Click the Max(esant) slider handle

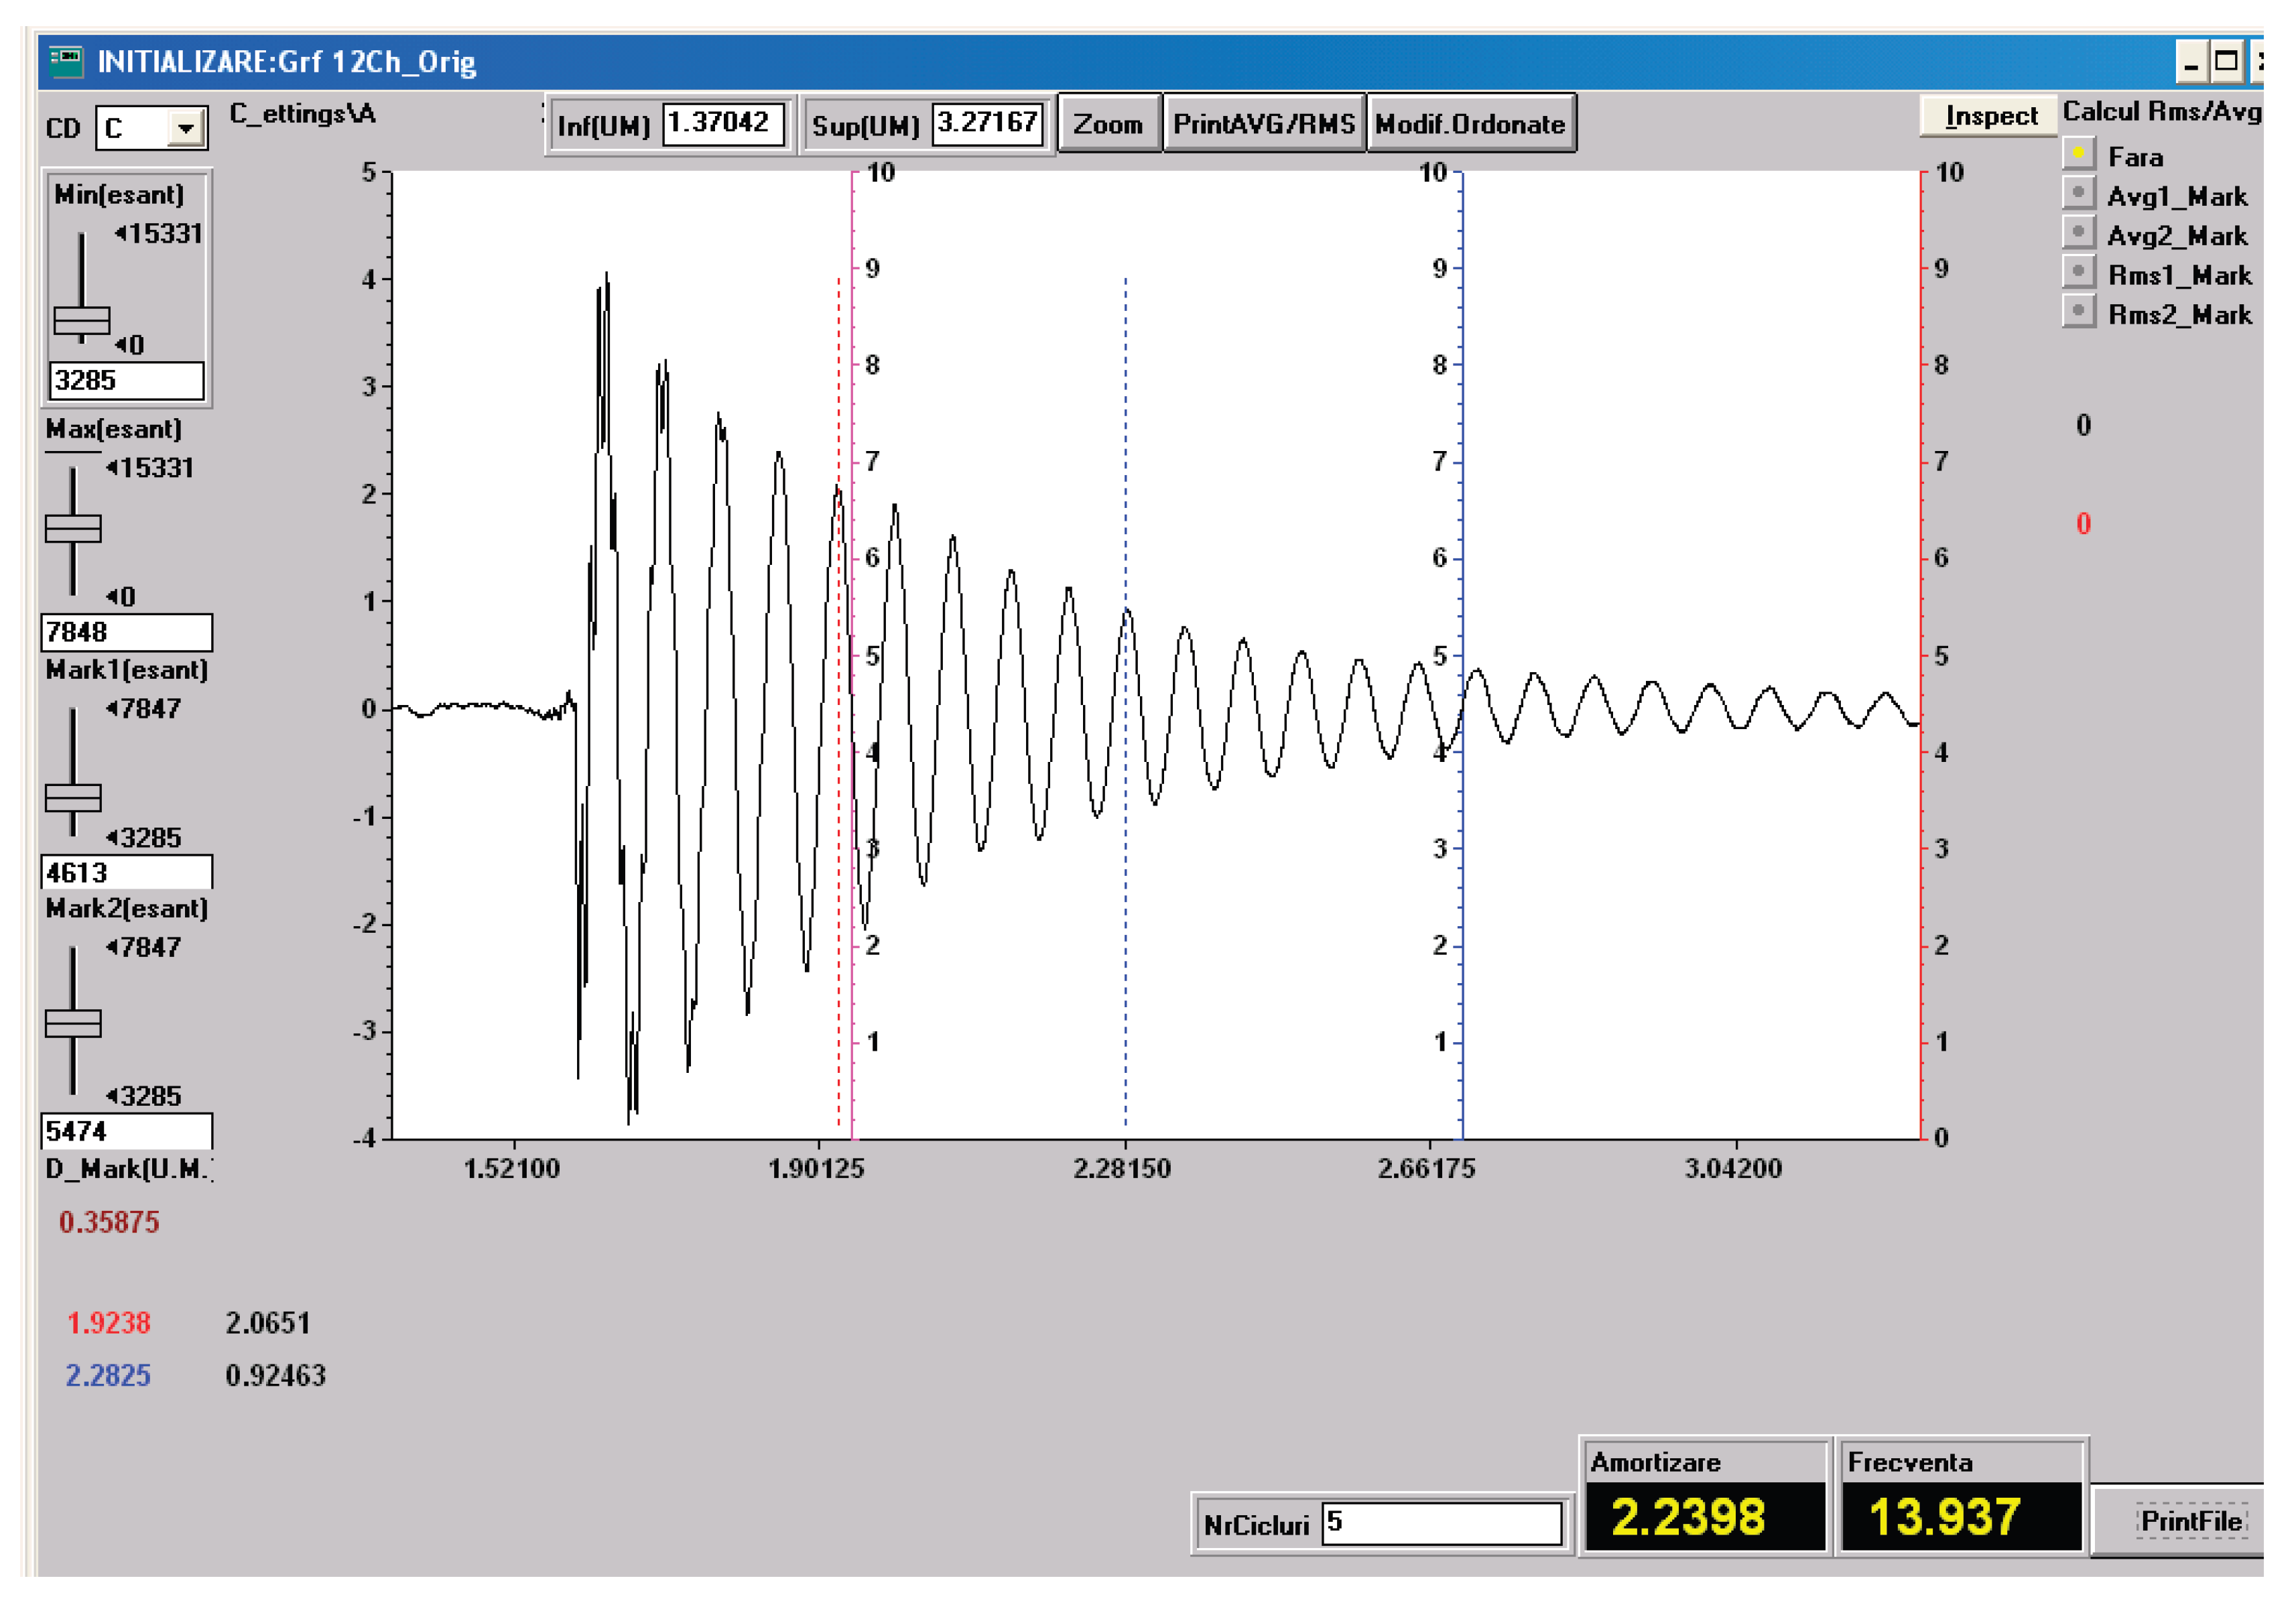click(x=73, y=528)
